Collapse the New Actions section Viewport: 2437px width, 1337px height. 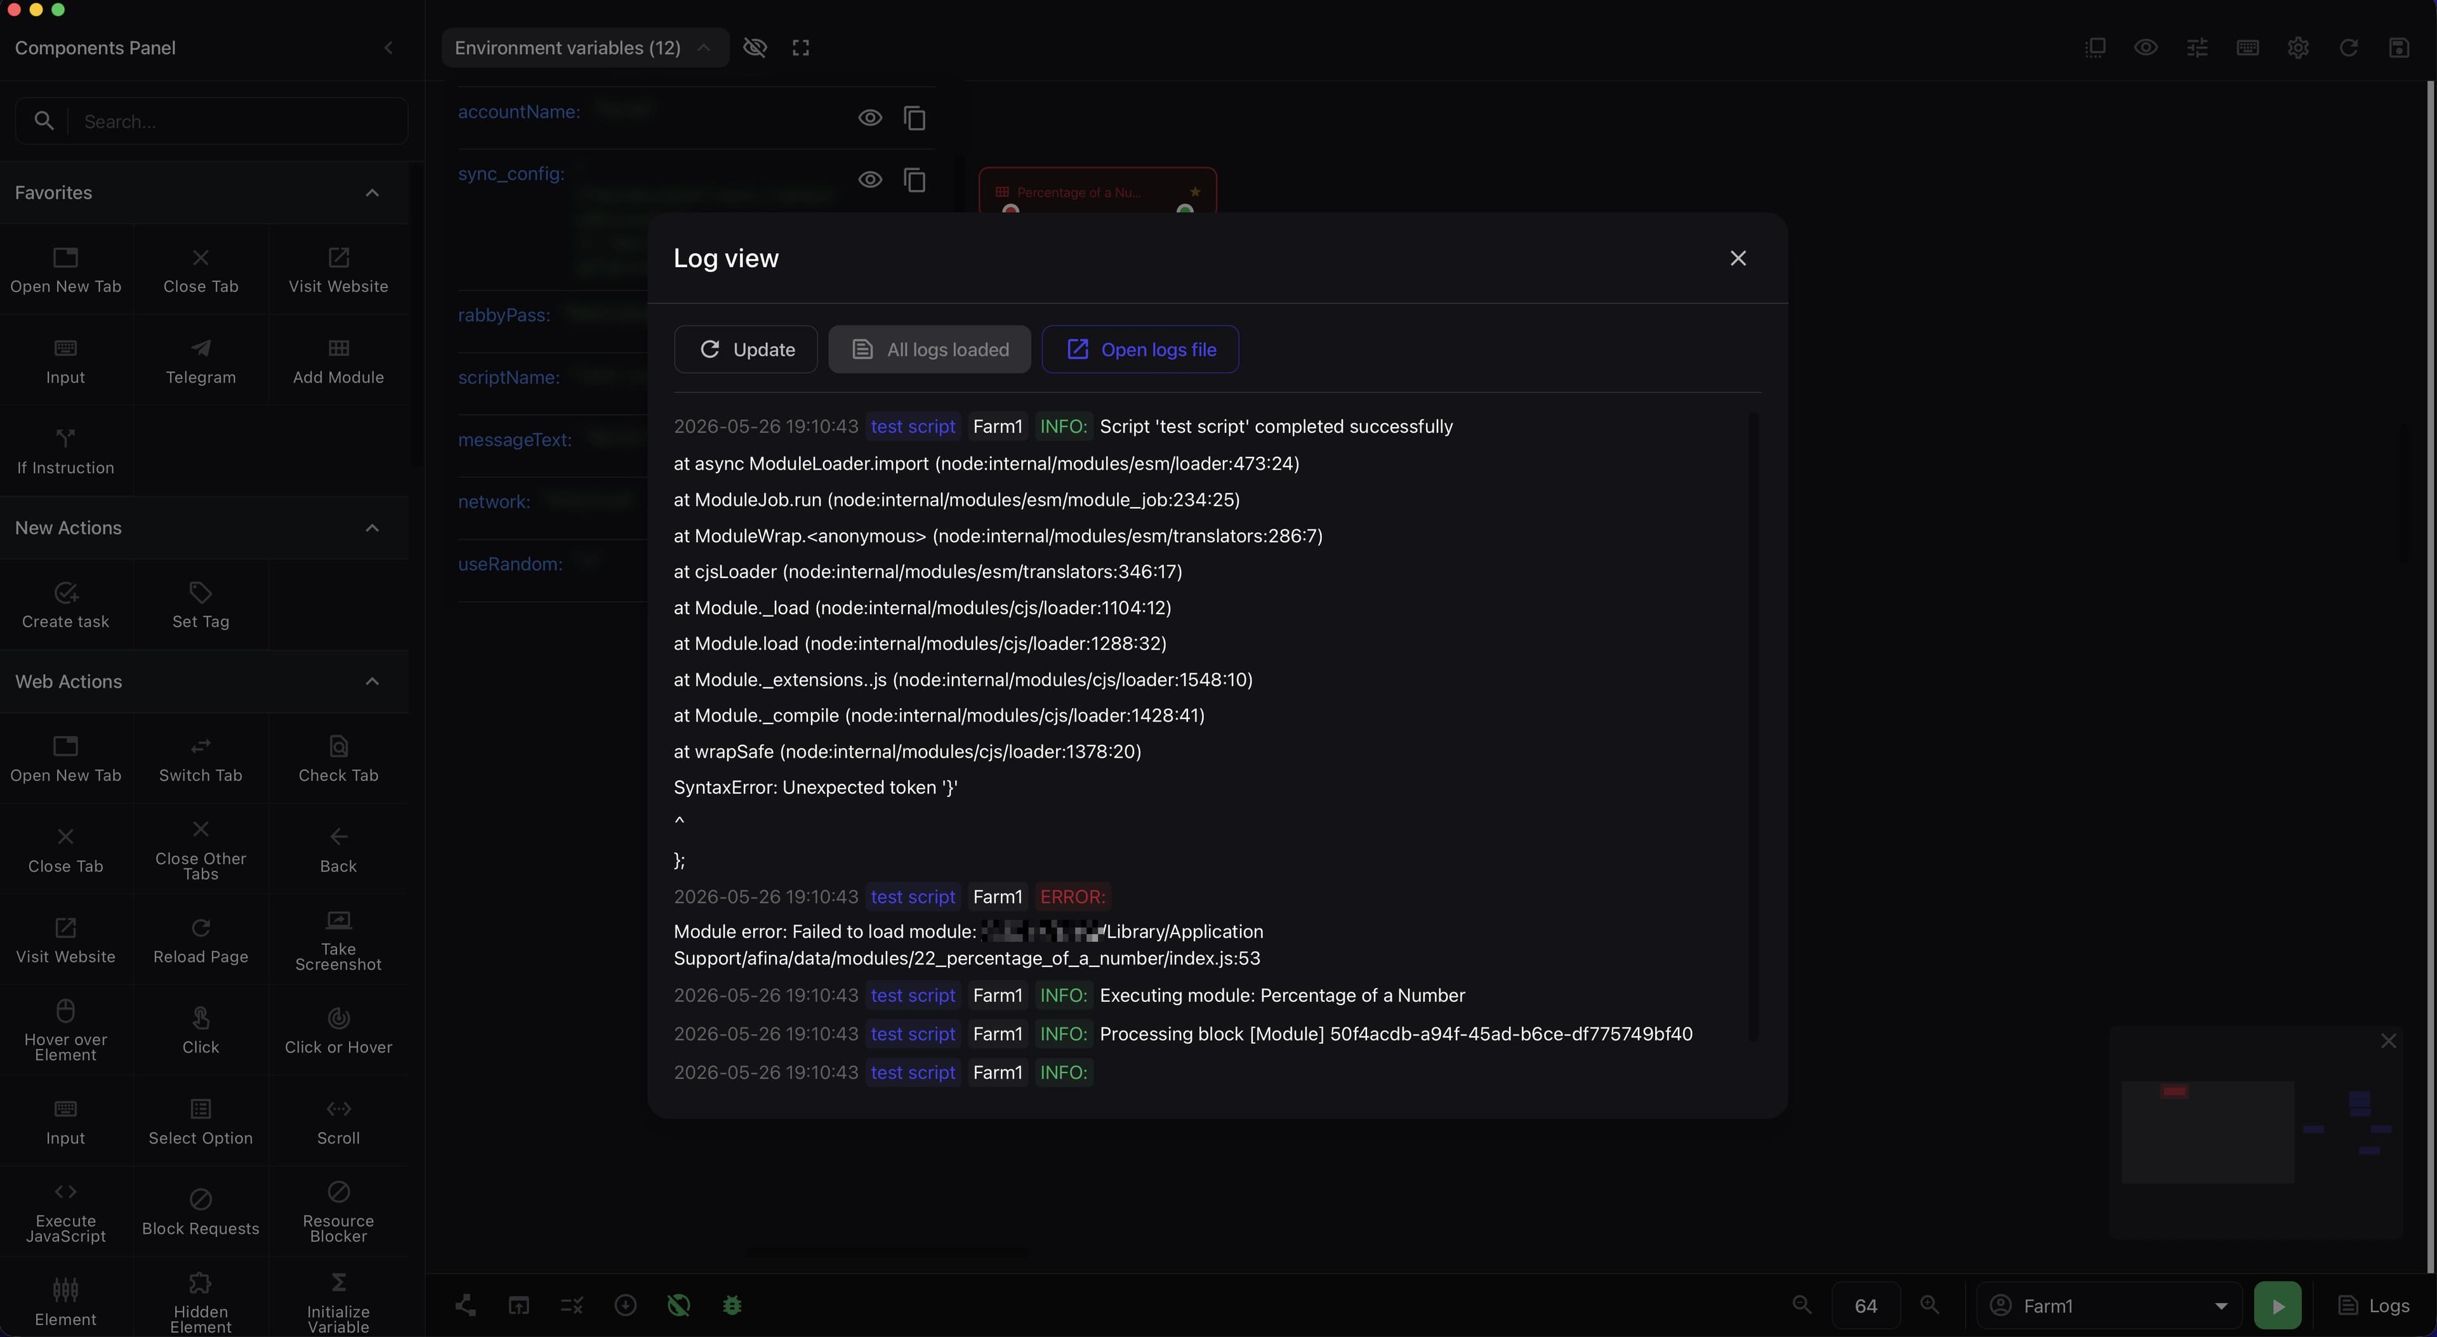pyautogui.click(x=373, y=528)
